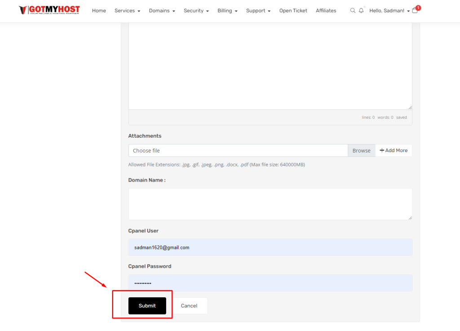Expand the Domains dropdown menu
Viewport: 460px width, 331px height.
click(x=162, y=10)
